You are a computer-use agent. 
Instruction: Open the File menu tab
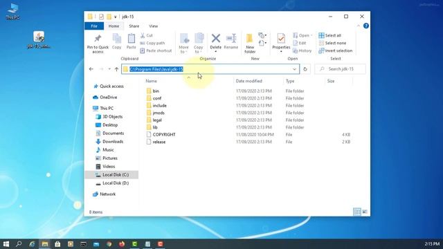coord(94,26)
